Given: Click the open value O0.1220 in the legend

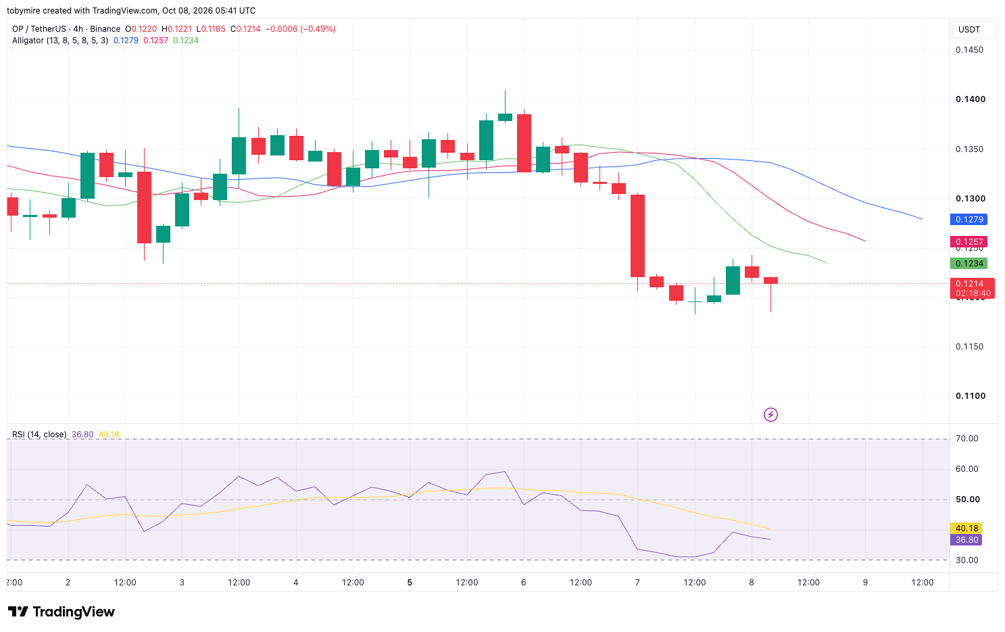Looking at the screenshot, I should click(x=141, y=29).
